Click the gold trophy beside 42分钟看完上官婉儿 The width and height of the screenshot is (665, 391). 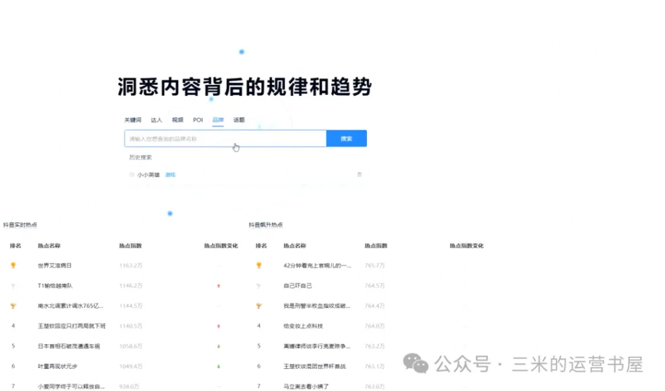[258, 265]
